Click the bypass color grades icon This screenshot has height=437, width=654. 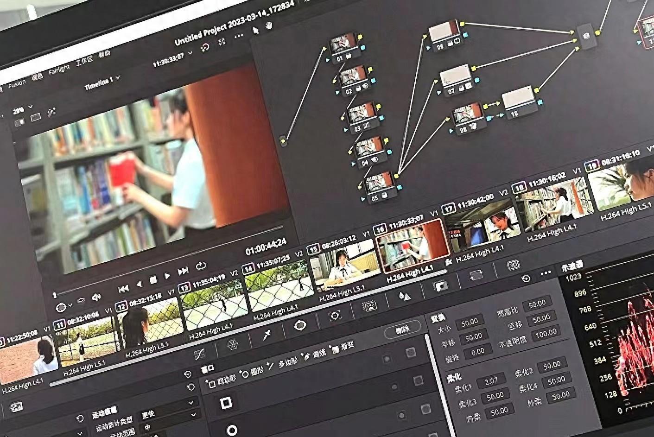point(205,47)
